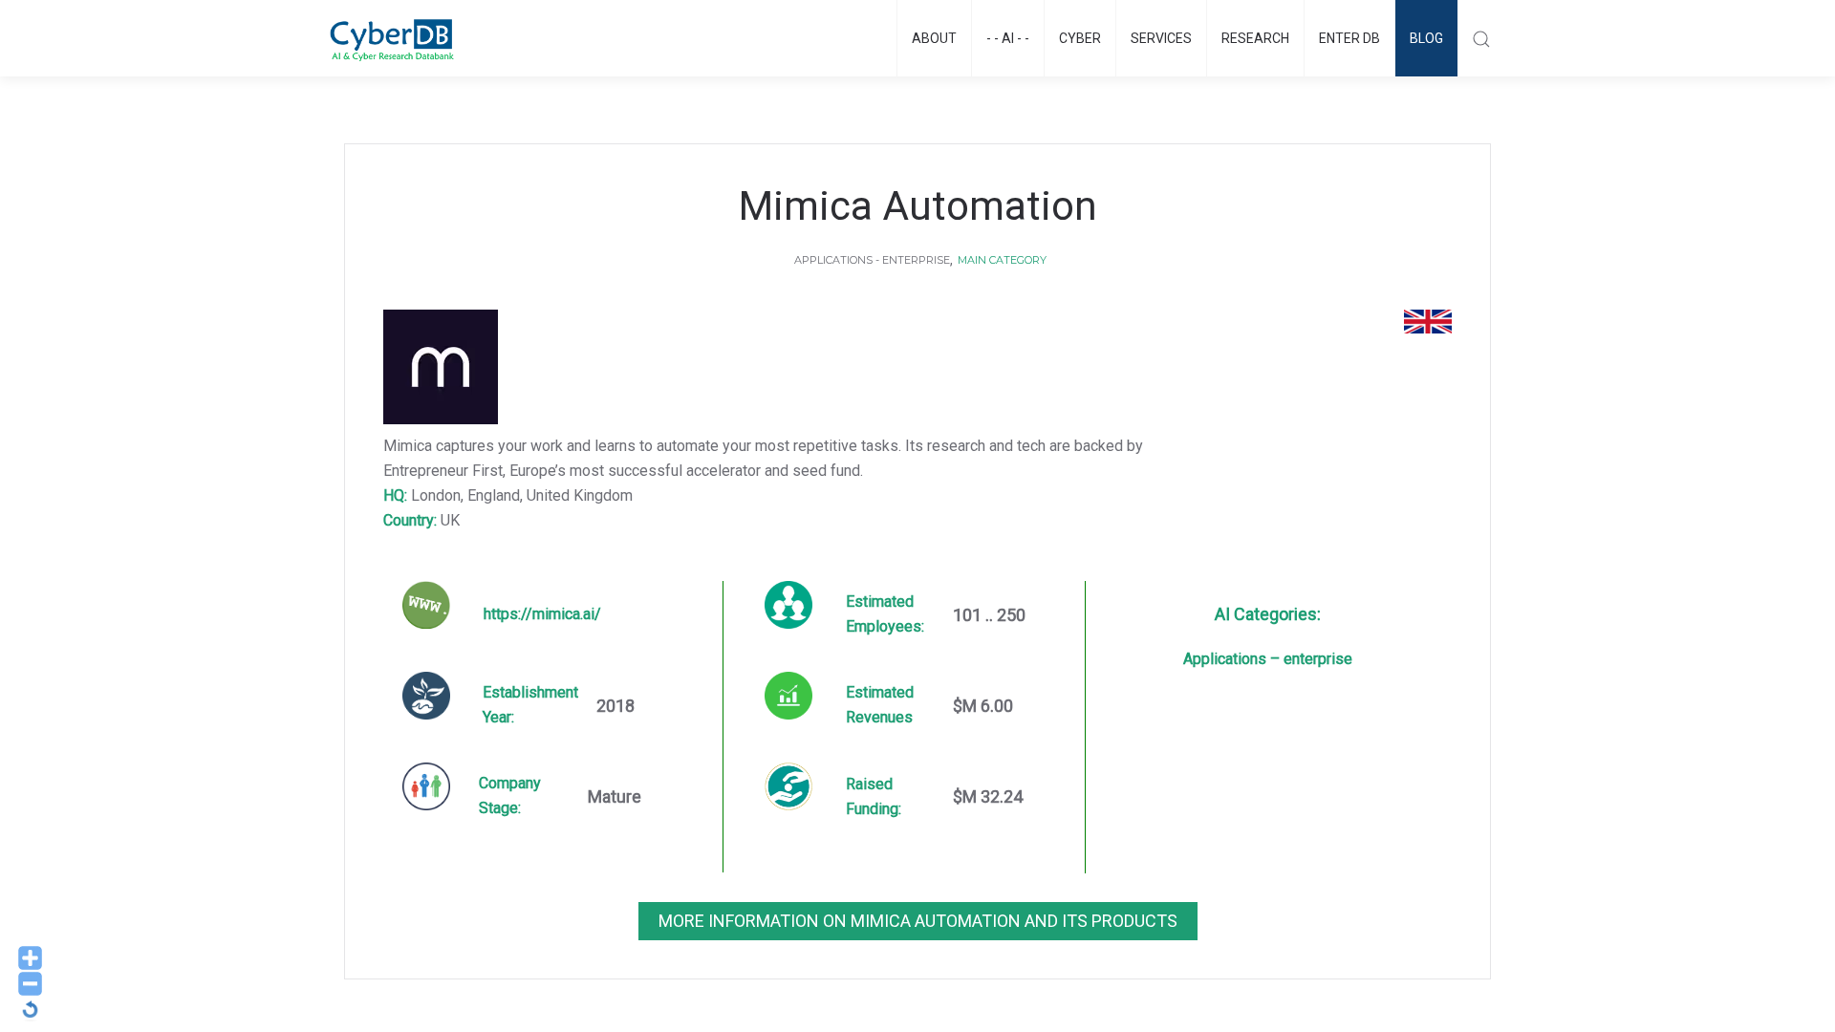Click the estimated revenues chart icon
The width and height of the screenshot is (1835, 1032).
[x=788, y=696]
